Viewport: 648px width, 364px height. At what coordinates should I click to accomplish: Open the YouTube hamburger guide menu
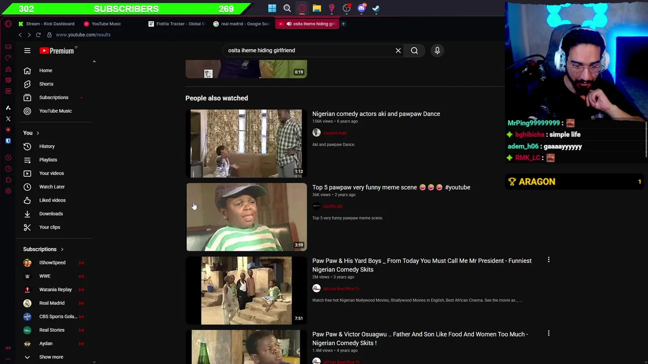pyautogui.click(x=27, y=51)
